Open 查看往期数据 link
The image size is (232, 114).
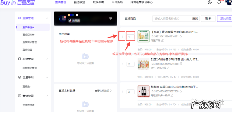click(x=103, y=91)
